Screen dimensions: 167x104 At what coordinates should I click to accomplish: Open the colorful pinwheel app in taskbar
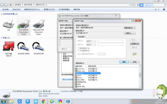point(60,101)
